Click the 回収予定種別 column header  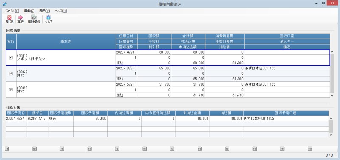(61, 113)
